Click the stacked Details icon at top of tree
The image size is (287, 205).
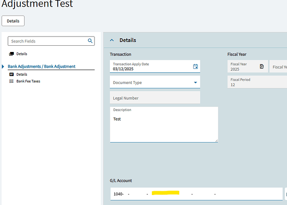point(12,54)
